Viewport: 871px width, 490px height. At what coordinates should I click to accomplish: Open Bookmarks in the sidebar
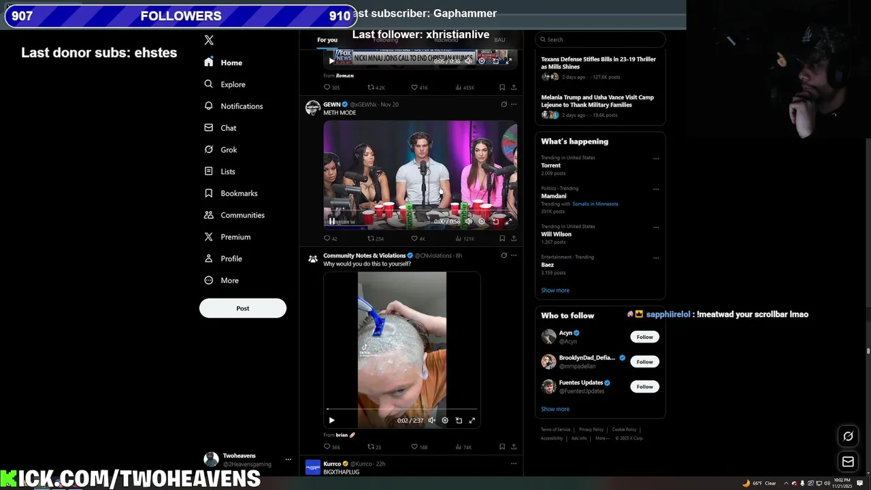point(231,193)
